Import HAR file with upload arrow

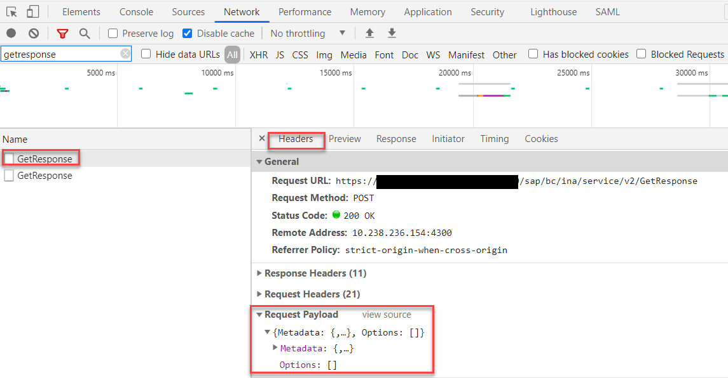[369, 33]
